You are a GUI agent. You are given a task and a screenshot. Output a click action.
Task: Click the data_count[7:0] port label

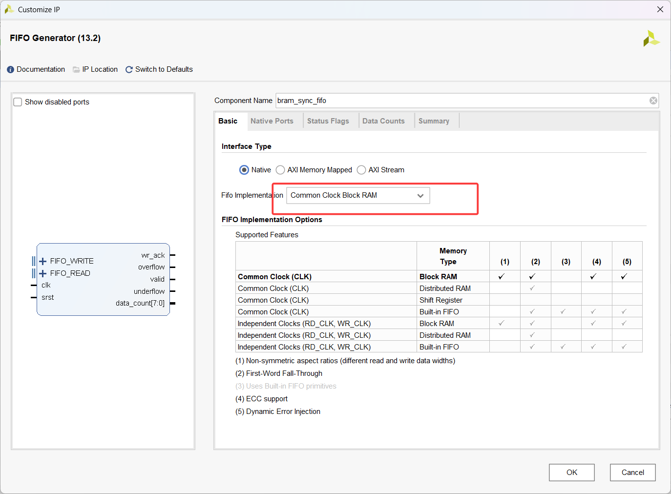(140, 303)
